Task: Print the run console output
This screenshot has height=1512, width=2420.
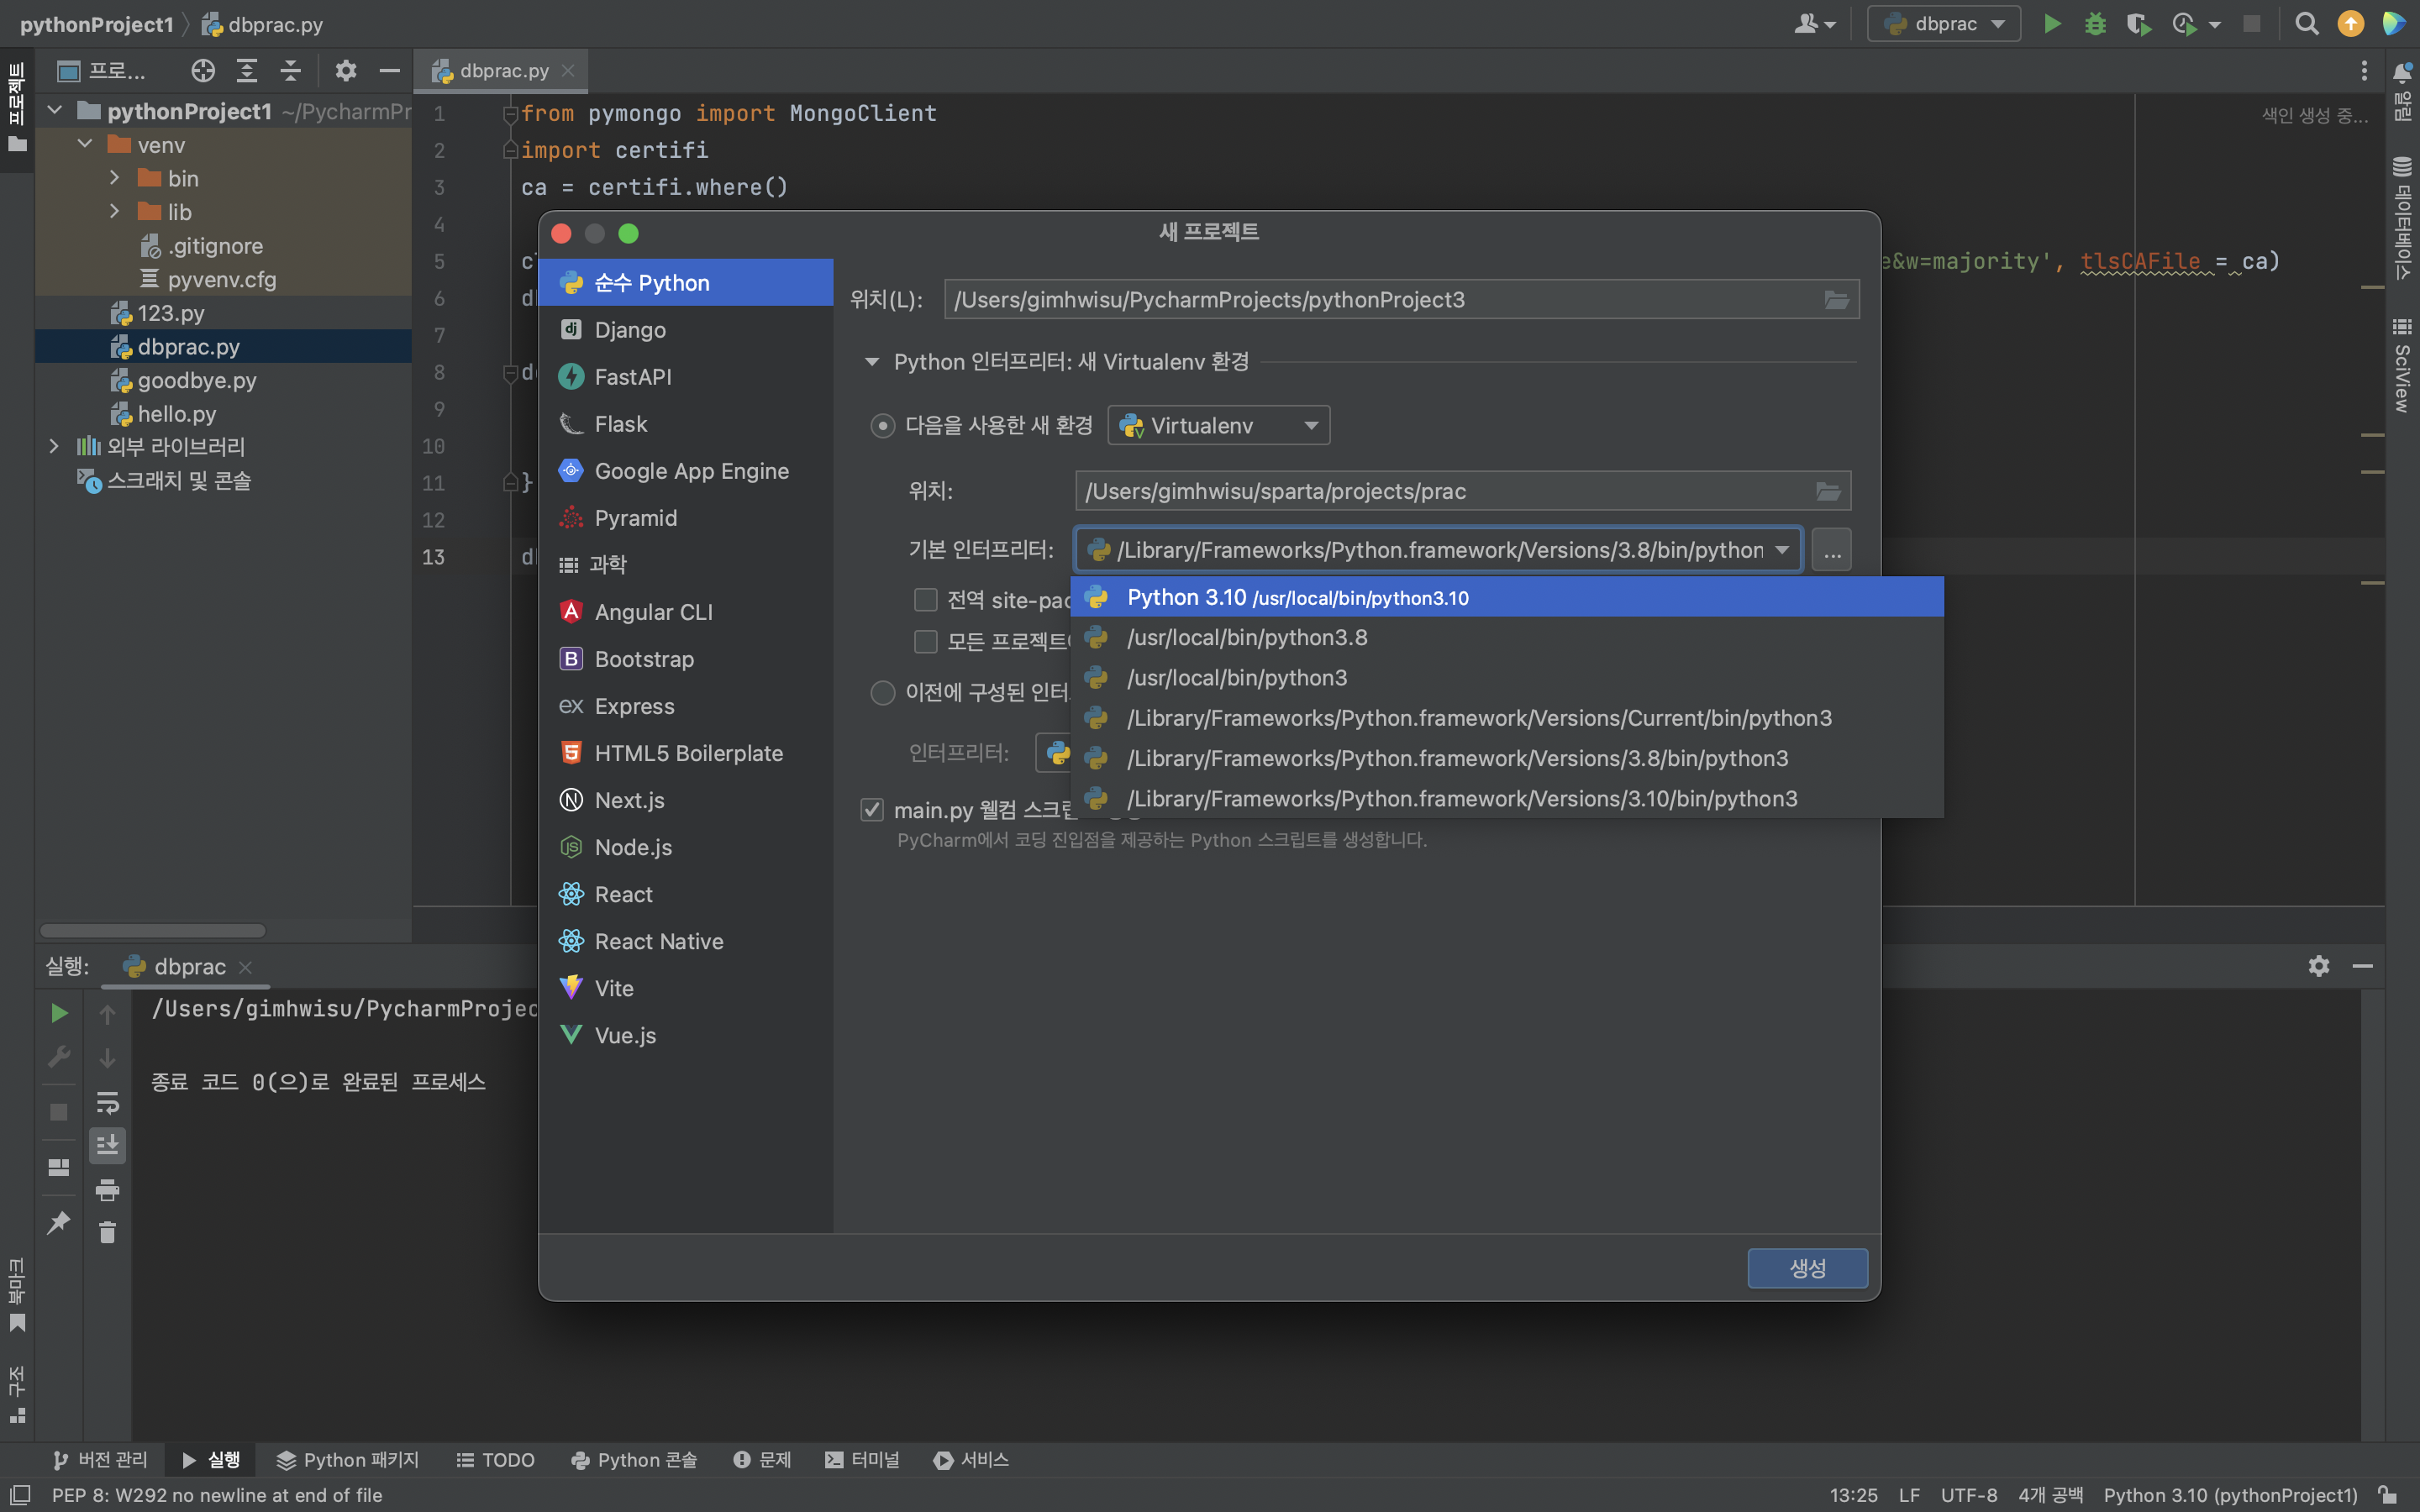Action: click(107, 1189)
